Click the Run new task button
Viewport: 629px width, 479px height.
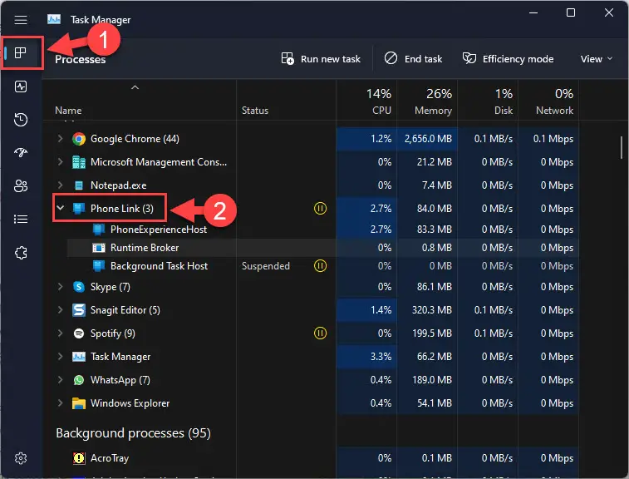pos(321,59)
